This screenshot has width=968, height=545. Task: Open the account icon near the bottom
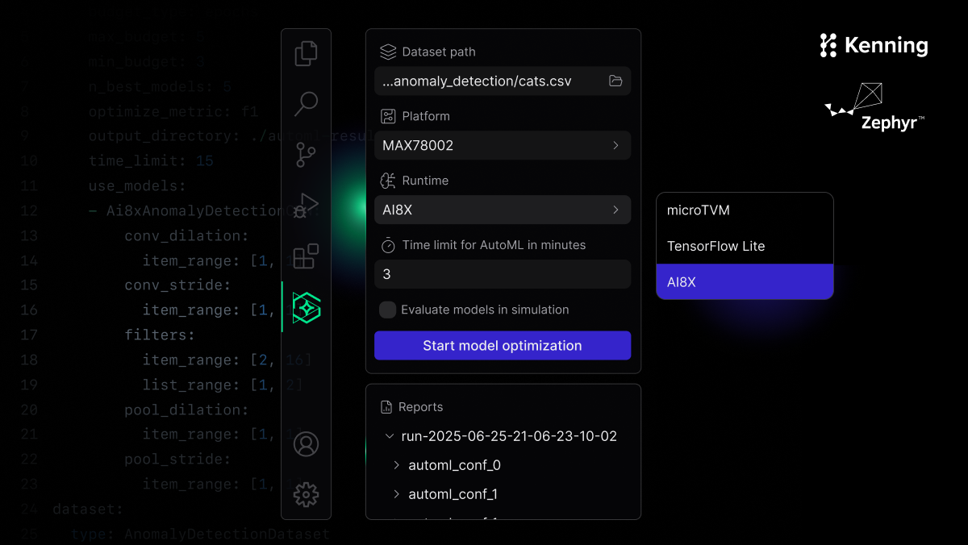pyautogui.click(x=306, y=443)
